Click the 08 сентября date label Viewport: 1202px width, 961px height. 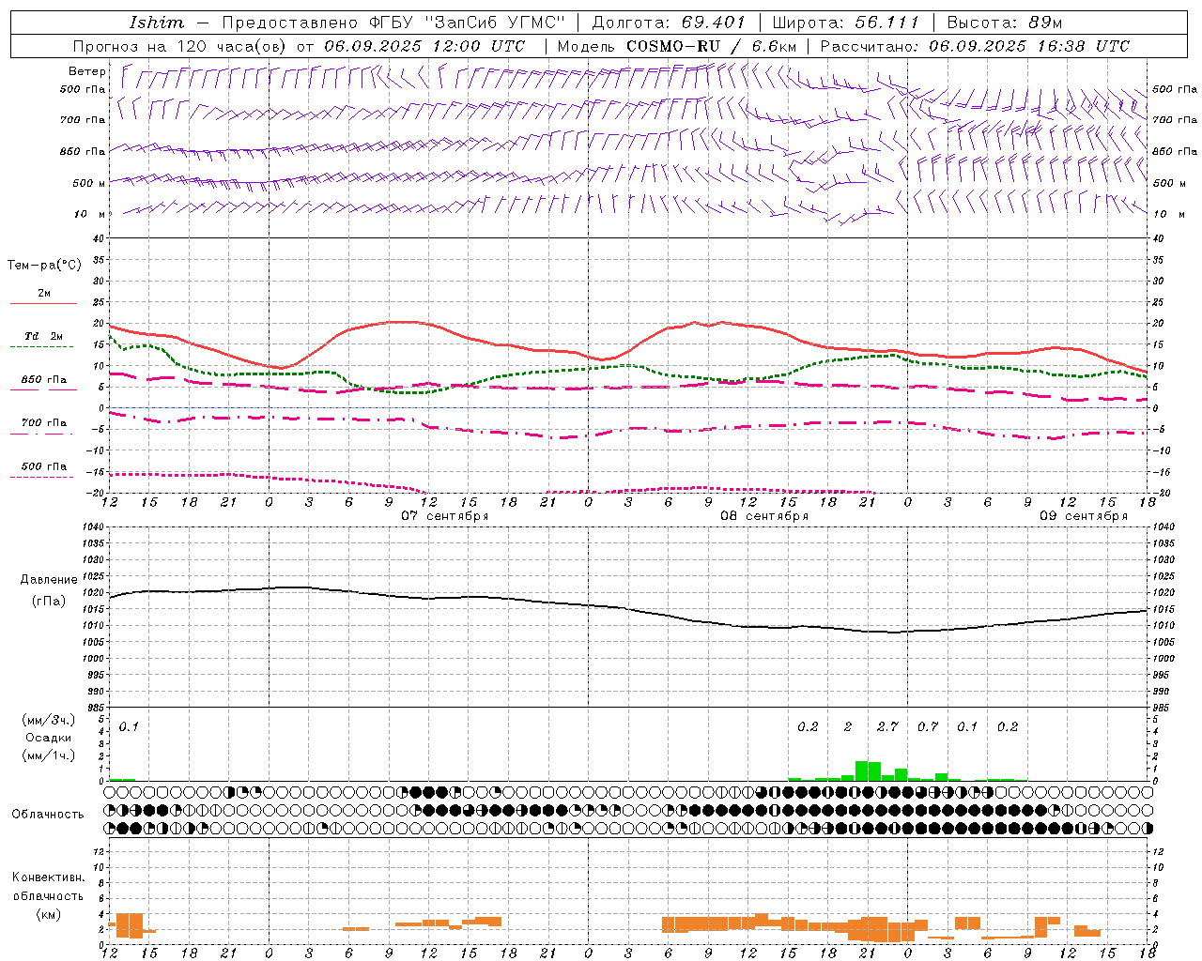point(764,516)
